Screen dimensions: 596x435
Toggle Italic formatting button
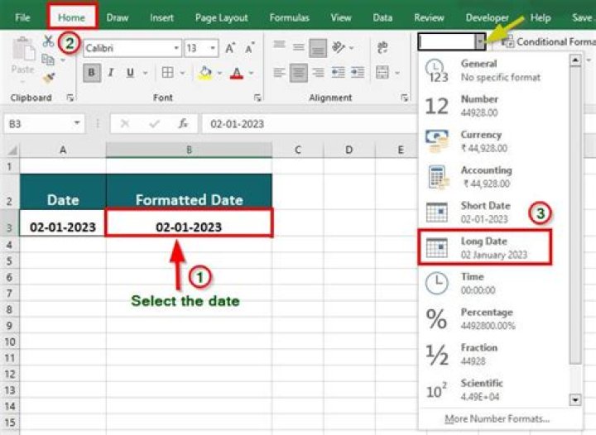112,73
